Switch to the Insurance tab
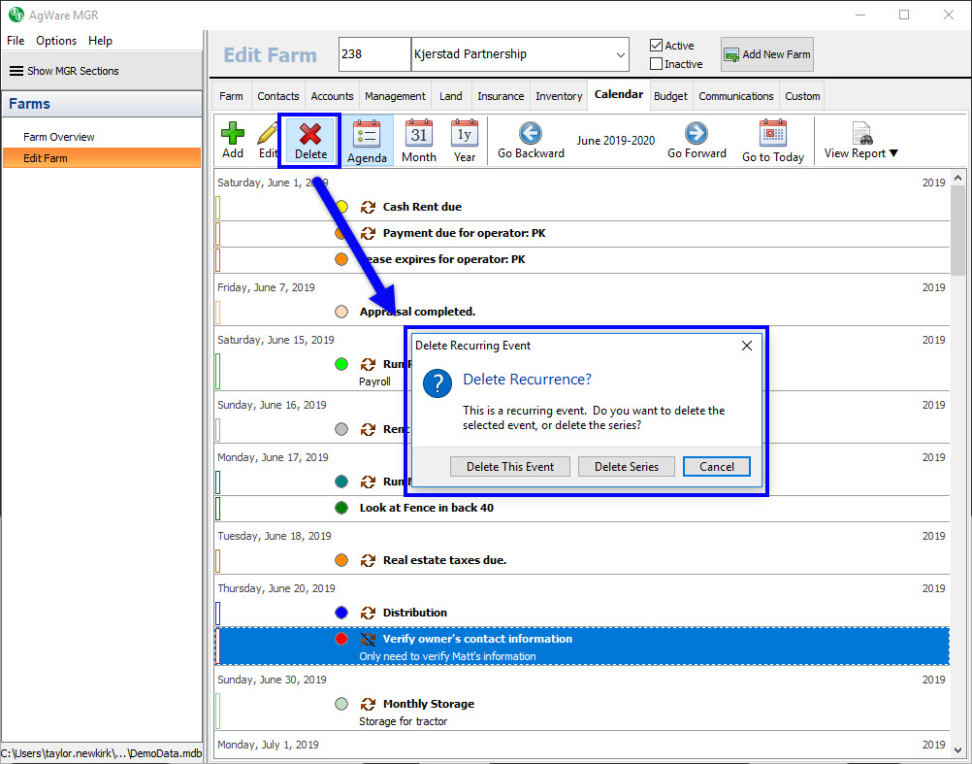This screenshot has height=764, width=972. [x=501, y=96]
